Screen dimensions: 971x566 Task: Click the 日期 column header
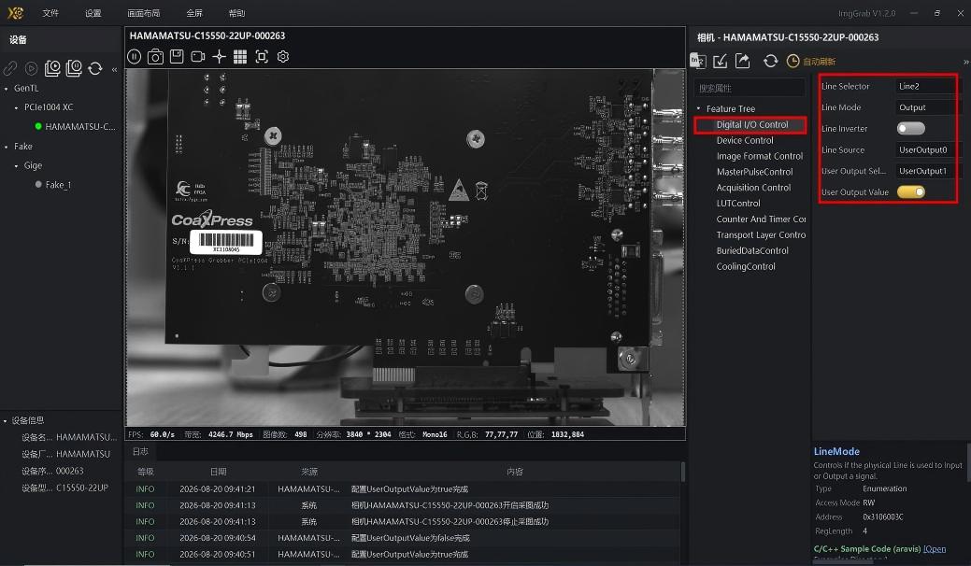[x=218, y=472]
